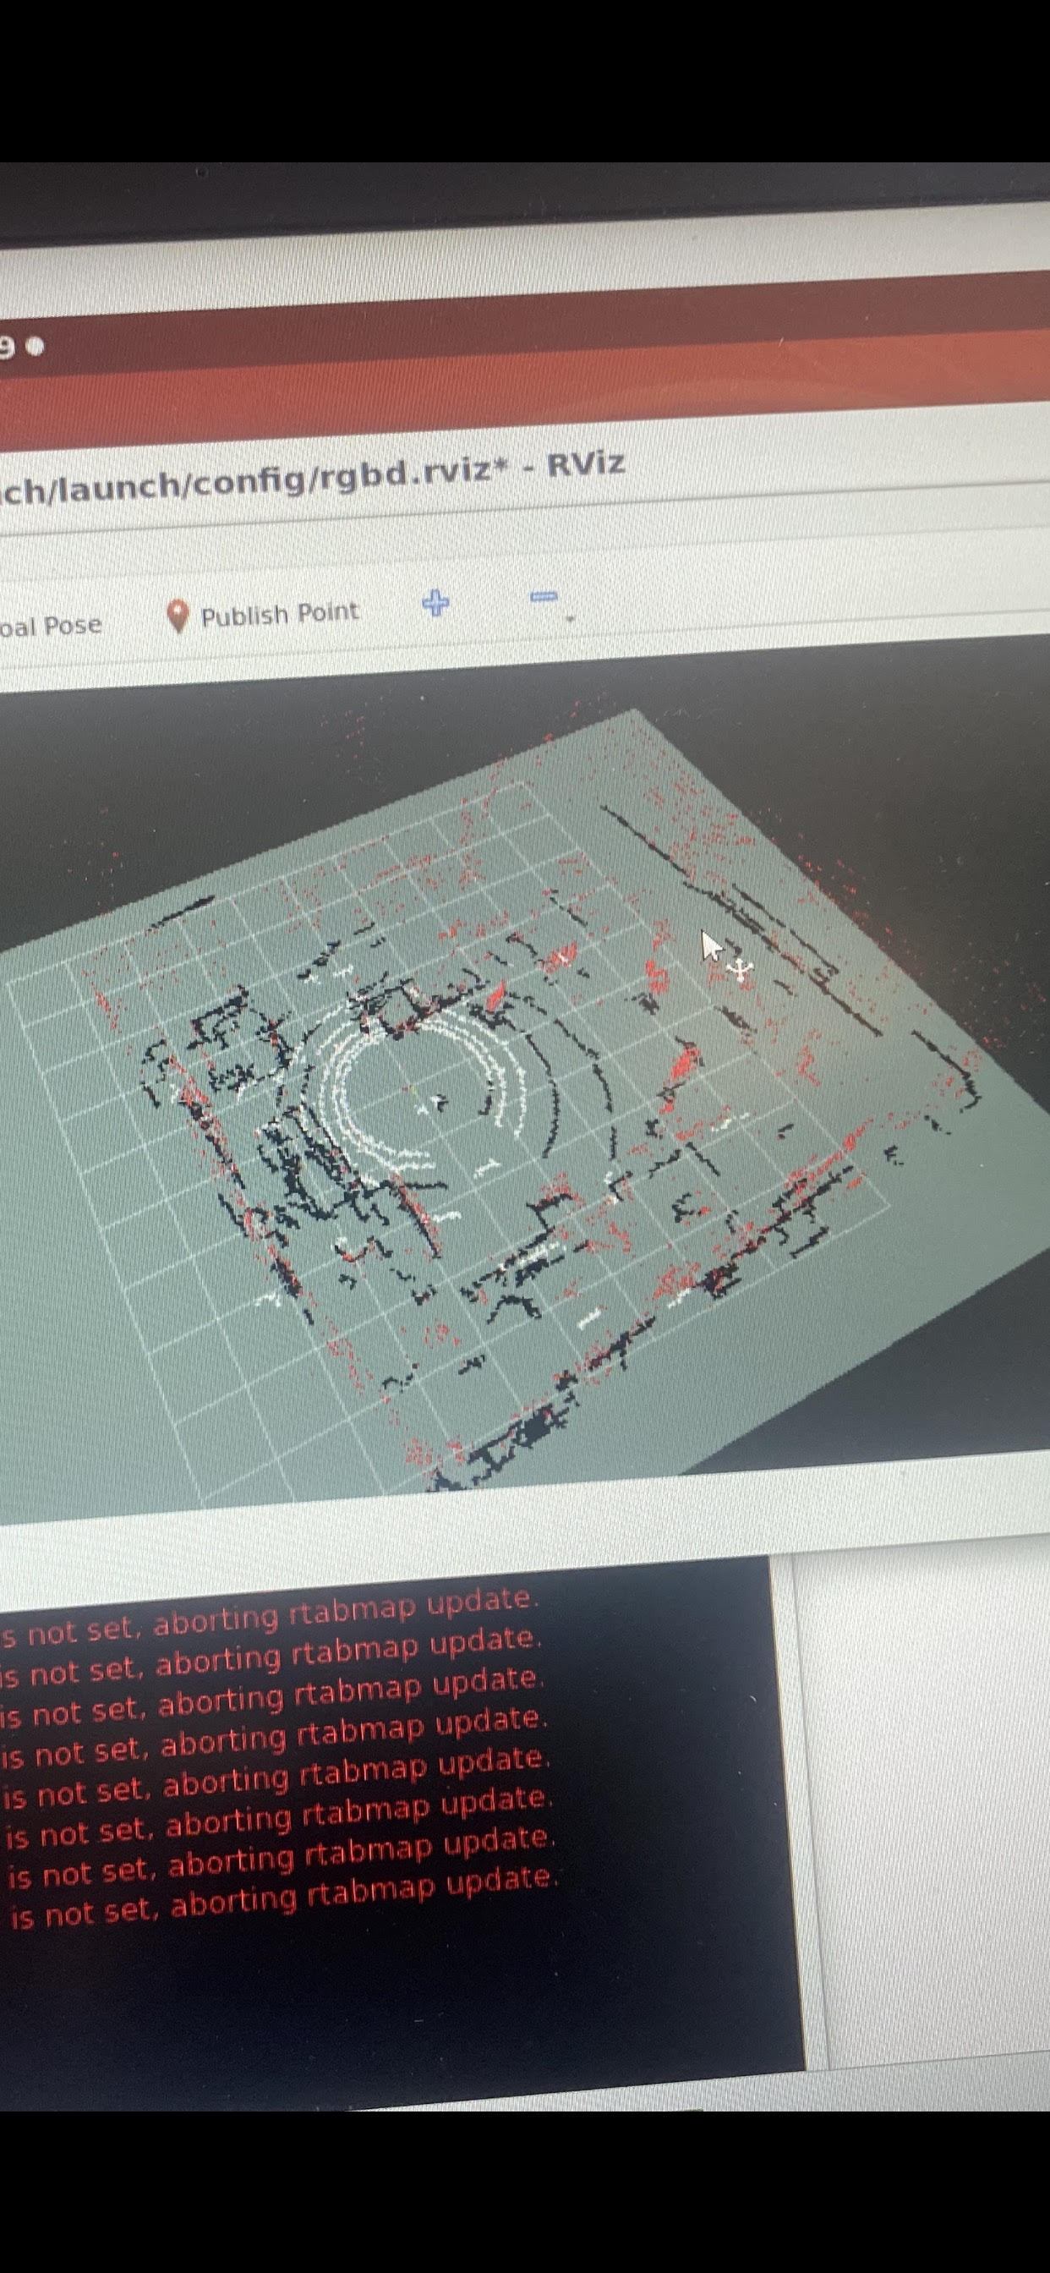Click the blank white panel right of terminal
The image size is (1050, 2273).
927,1765
